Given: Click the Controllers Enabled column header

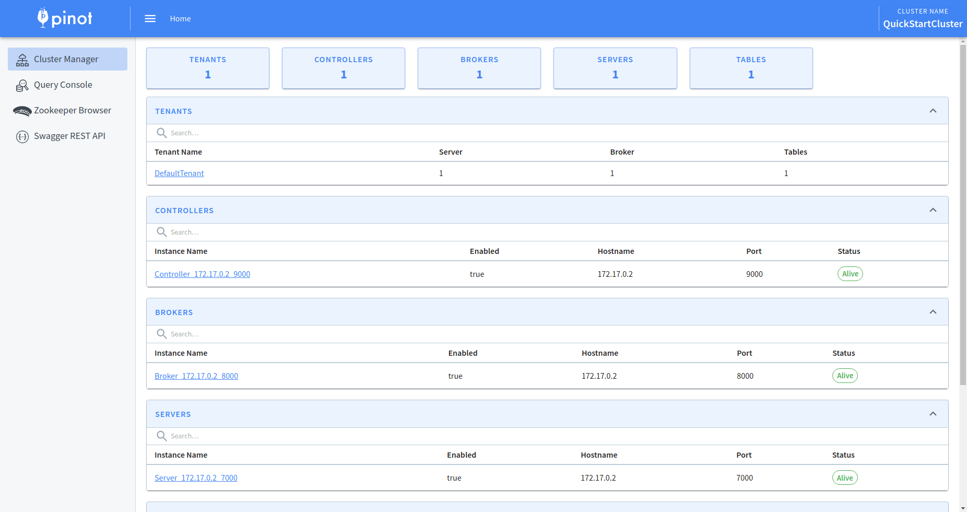Looking at the screenshot, I should point(485,251).
